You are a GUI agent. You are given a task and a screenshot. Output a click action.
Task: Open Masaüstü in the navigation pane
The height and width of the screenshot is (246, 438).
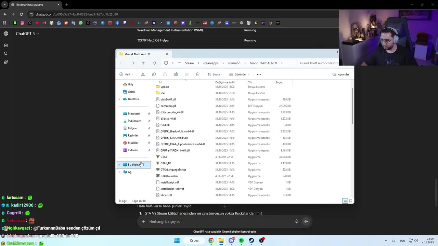[134, 114]
